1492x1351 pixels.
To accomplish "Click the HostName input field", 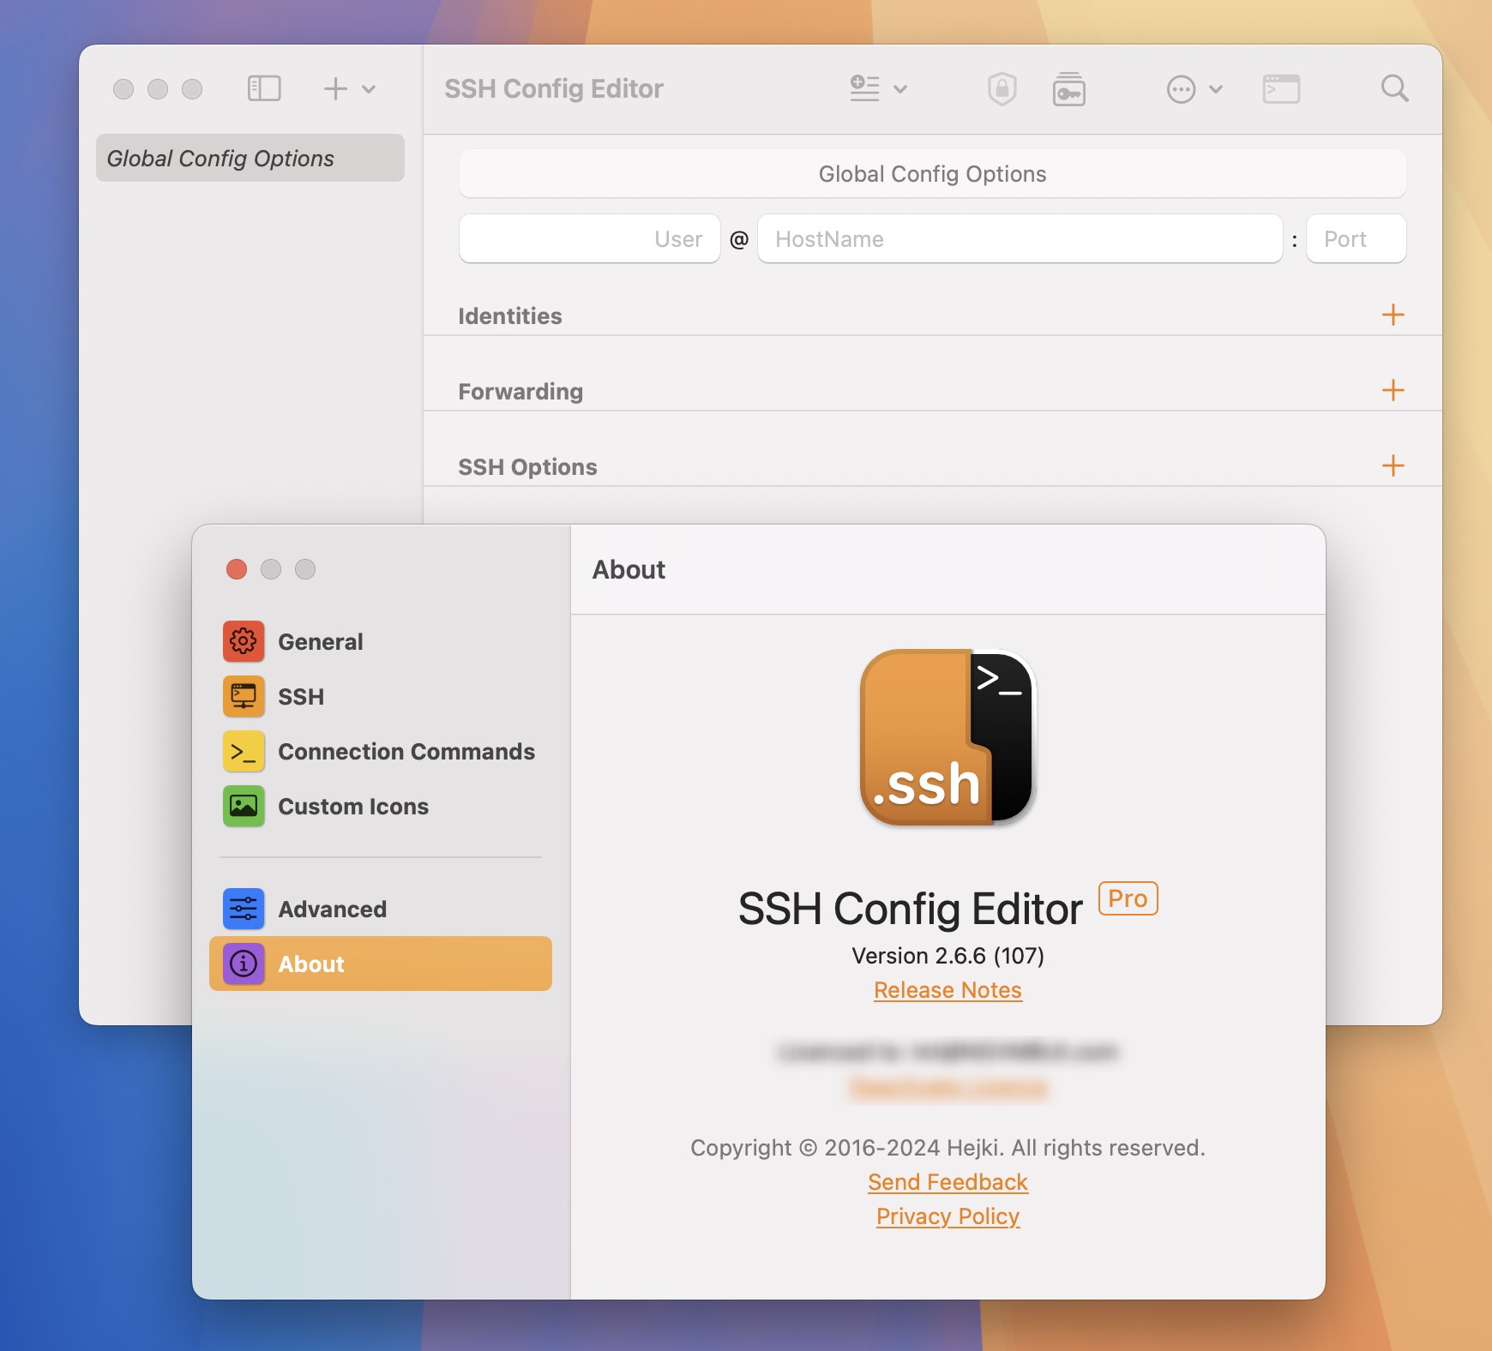I will pos(1020,238).
